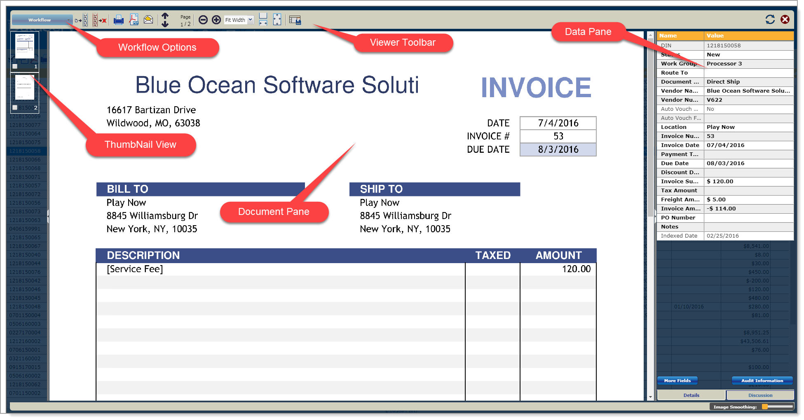Click the Freight Amount value $ 5.00
This screenshot has width=804, height=420.
coord(749,199)
